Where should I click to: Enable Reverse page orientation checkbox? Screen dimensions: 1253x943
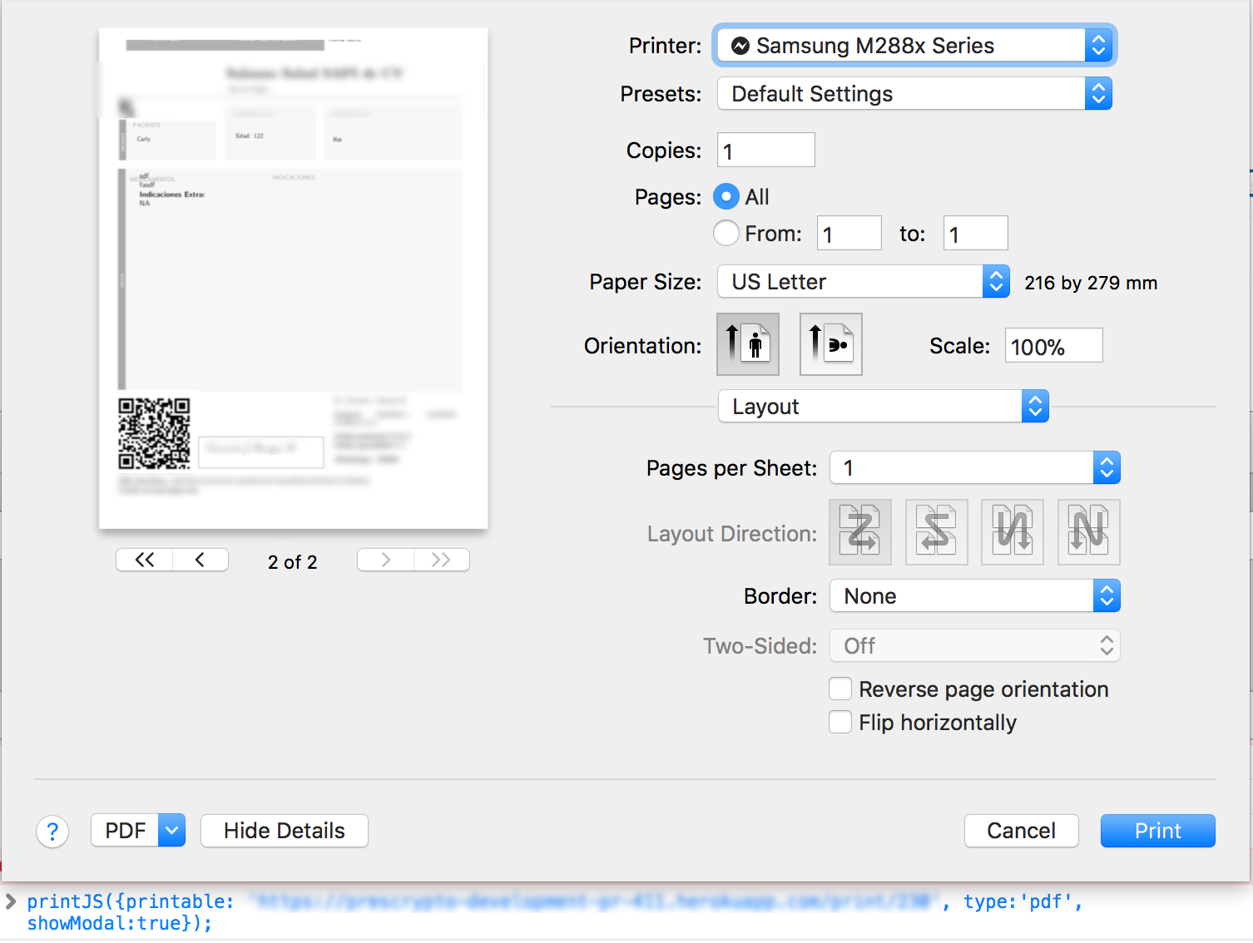click(x=840, y=689)
